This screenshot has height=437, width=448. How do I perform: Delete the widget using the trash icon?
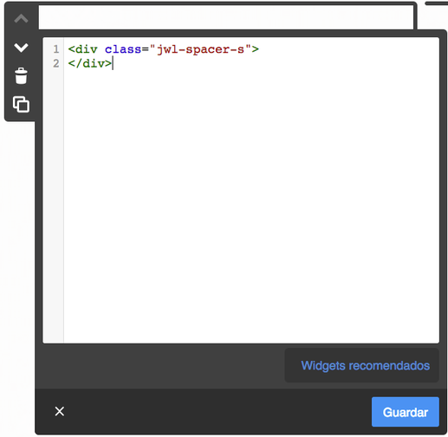click(21, 76)
